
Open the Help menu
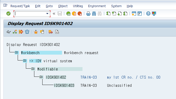coord(130,6)
